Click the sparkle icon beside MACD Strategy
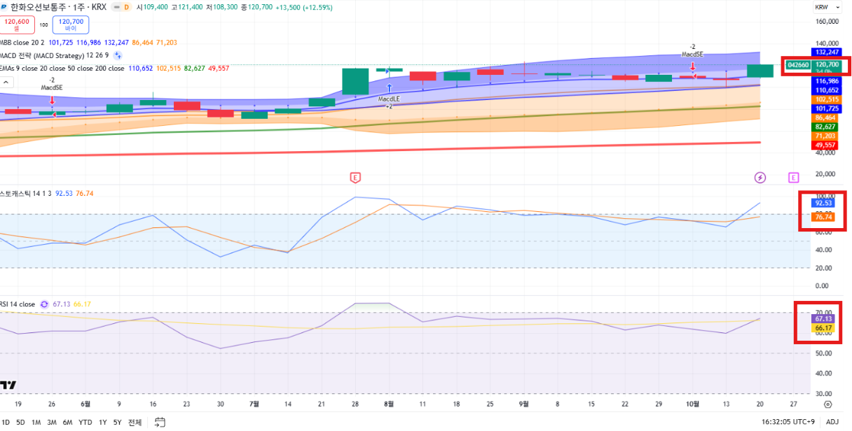 (x=118, y=55)
